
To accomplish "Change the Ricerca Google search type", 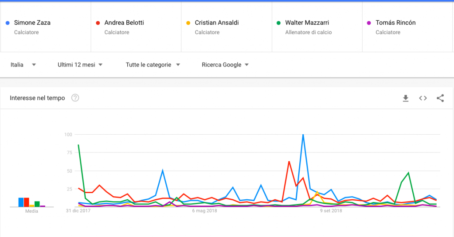I will coord(225,65).
